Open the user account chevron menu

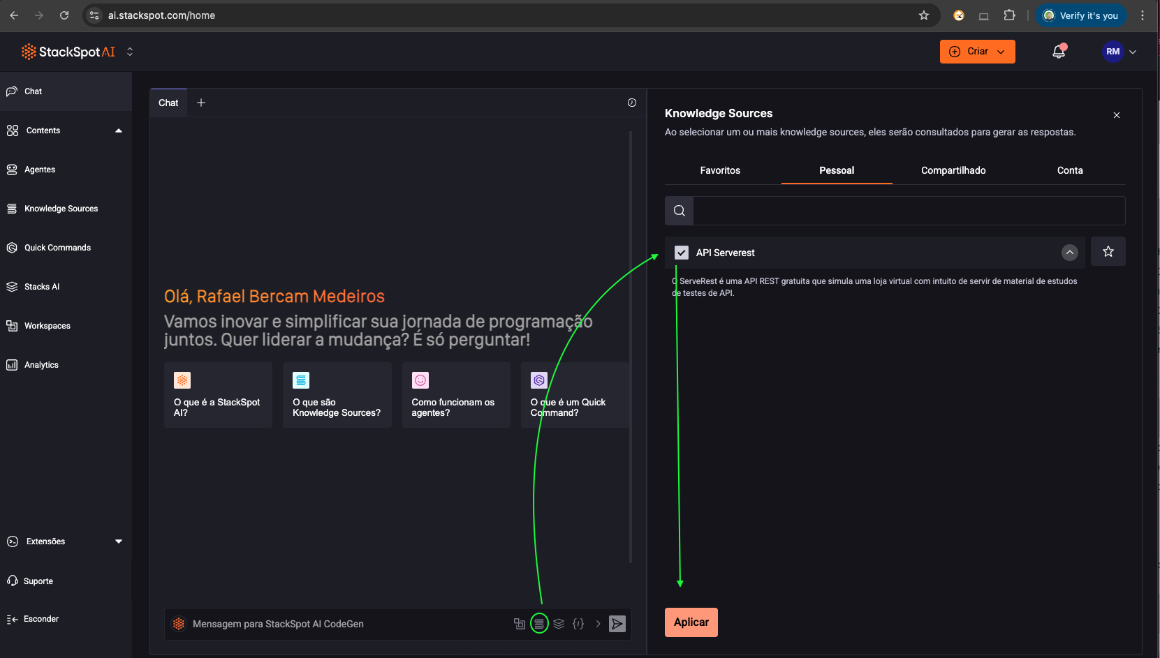(x=1133, y=52)
